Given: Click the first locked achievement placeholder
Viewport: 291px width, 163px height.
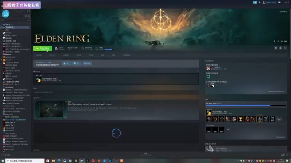Looking at the screenshot, I should coord(209,130).
